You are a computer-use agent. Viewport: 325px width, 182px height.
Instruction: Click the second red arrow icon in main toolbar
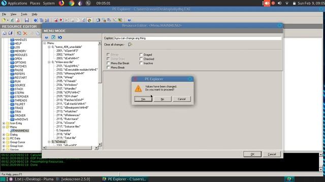(61, 20)
